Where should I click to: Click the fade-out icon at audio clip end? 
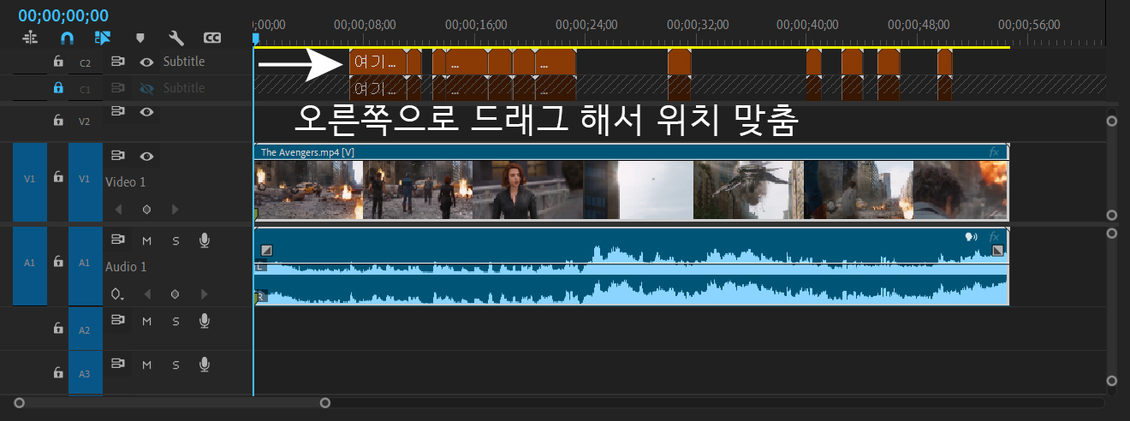tap(997, 250)
